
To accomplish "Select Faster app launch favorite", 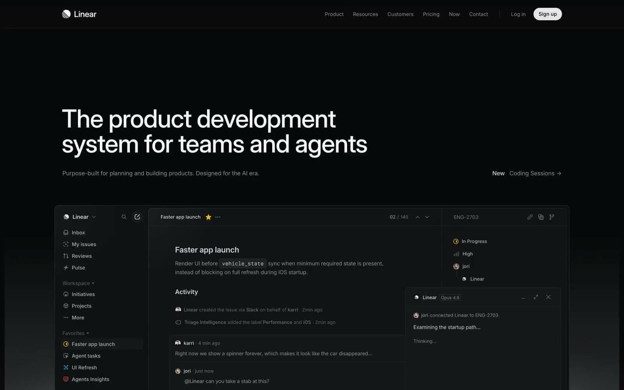I will [102, 344].
